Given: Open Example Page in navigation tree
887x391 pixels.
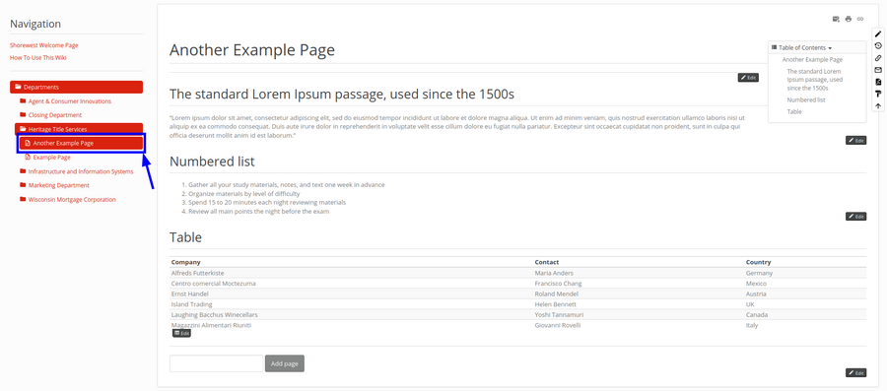Looking at the screenshot, I should (x=51, y=158).
